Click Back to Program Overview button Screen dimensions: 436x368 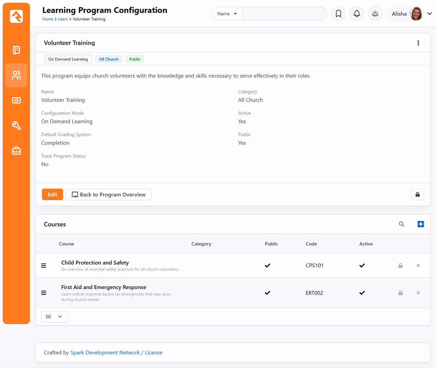click(109, 194)
